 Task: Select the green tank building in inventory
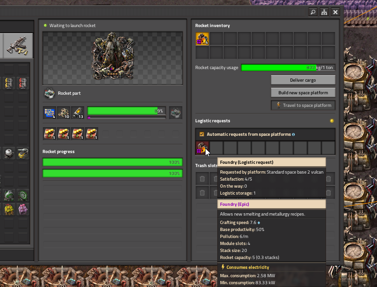(9, 196)
